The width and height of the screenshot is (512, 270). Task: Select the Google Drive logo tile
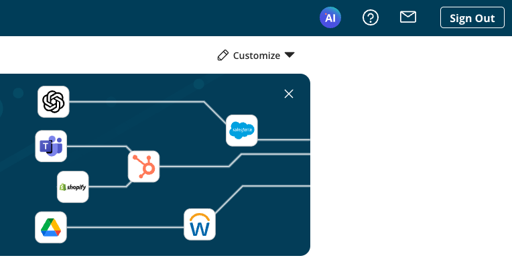coord(51,227)
